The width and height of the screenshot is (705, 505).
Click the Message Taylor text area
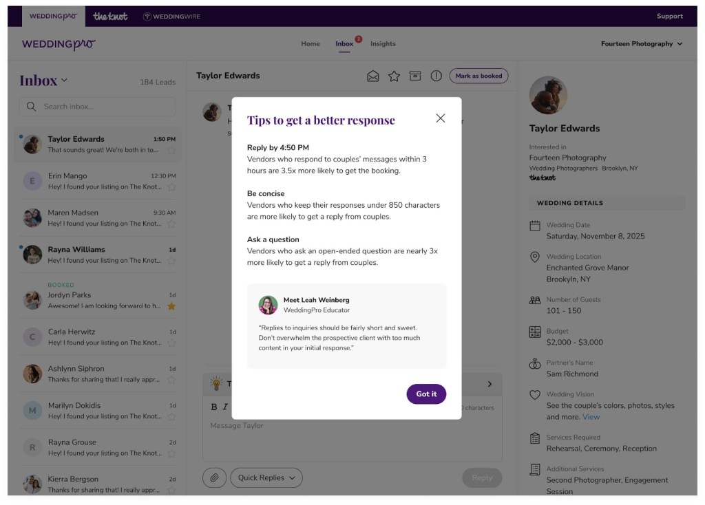pyautogui.click(x=352, y=438)
